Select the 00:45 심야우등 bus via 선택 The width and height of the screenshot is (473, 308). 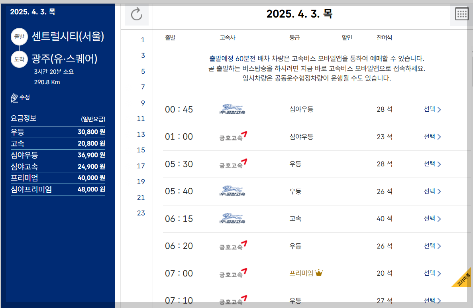[430, 109]
